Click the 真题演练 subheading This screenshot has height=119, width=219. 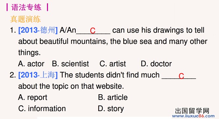coord(25,19)
